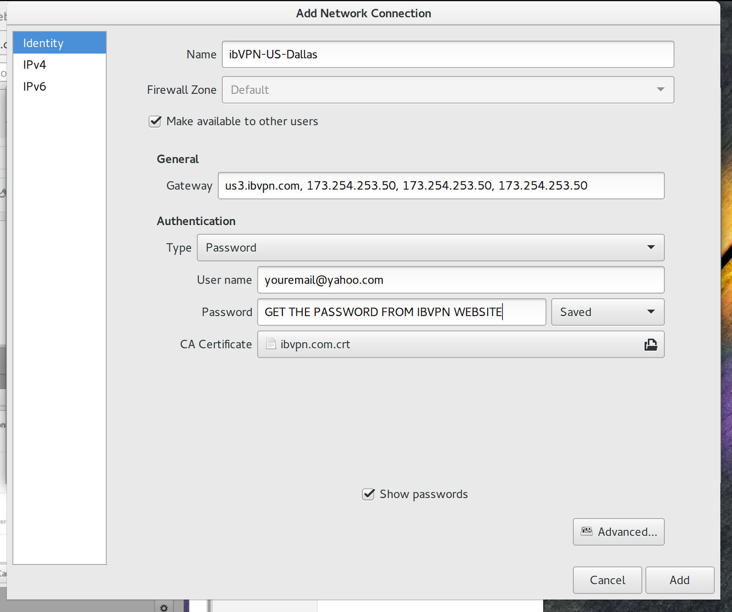Click into the Password text field

pos(402,312)
